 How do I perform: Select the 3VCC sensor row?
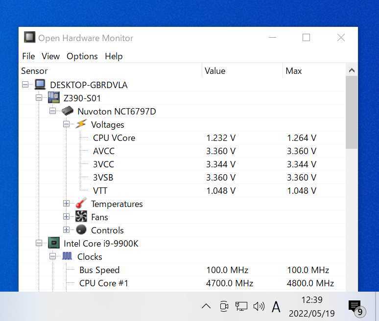[x=182, y=164]
